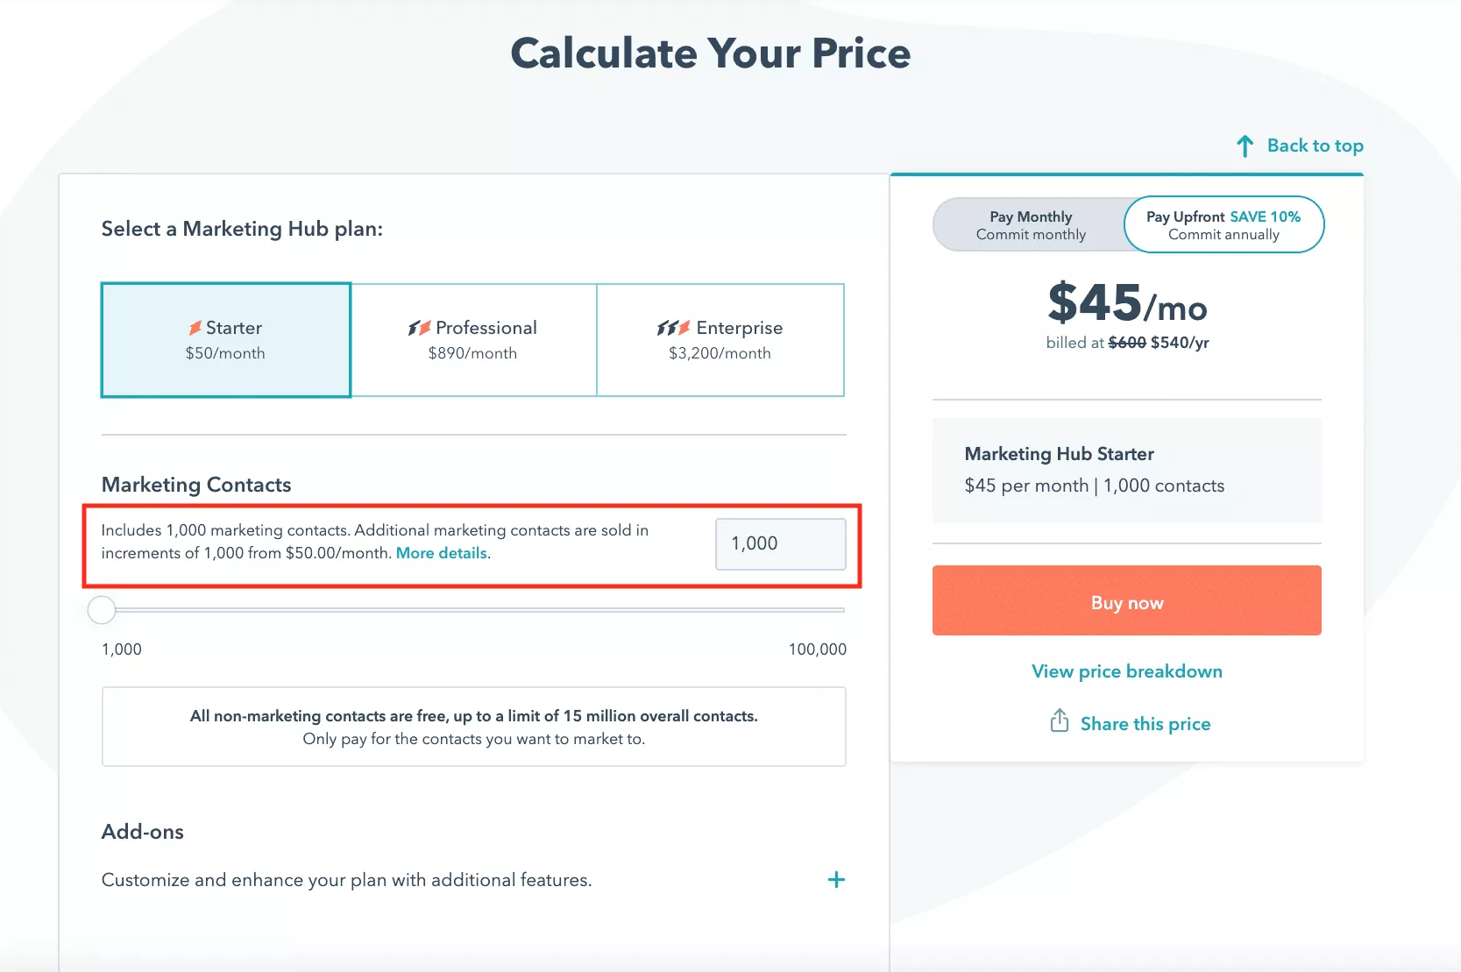
Task: Click the Enterprise plan triple-bolt icon
Action: 673,328
